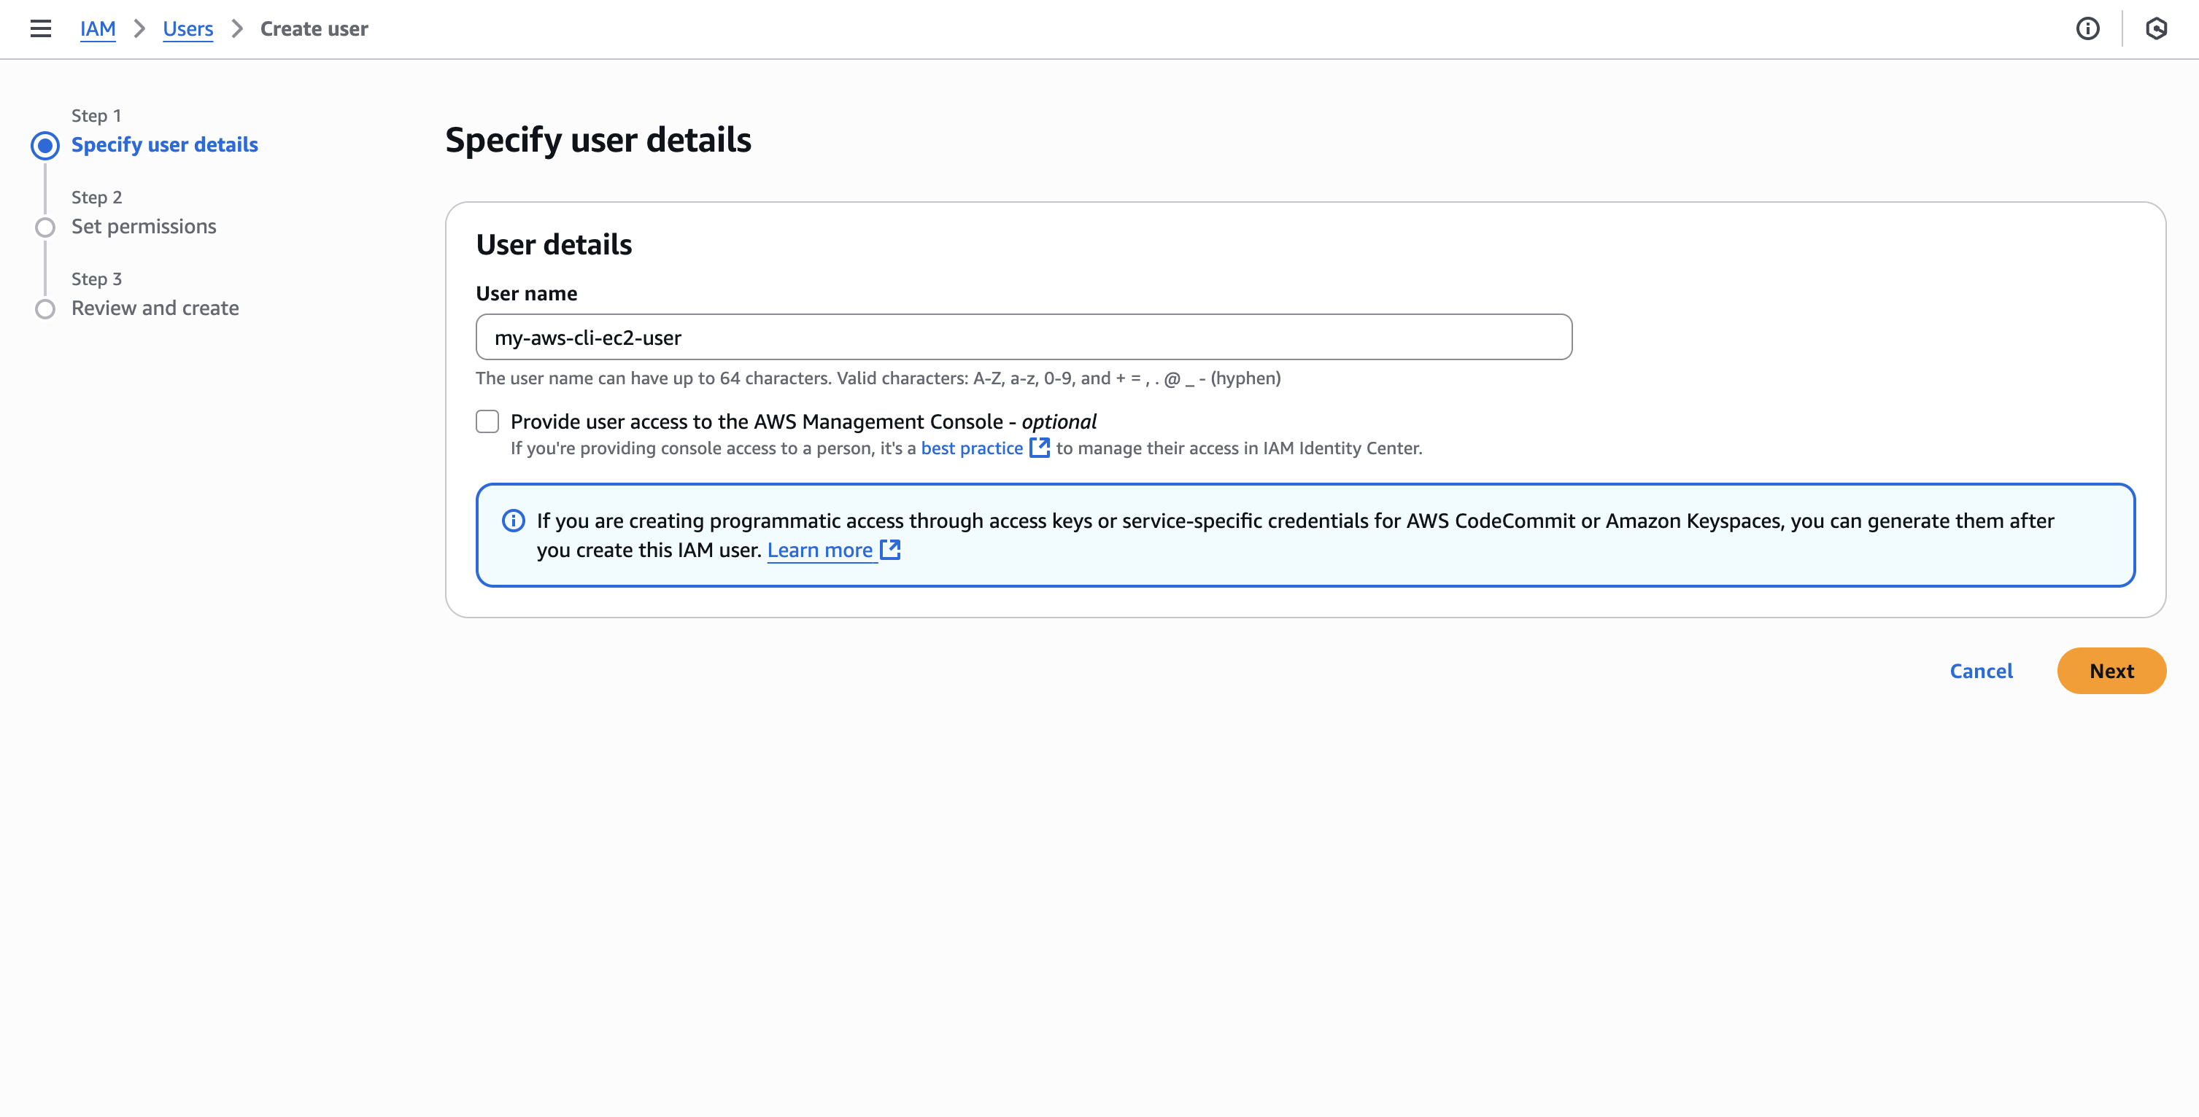This screenshot has height=1117, width=2199.
Task: Open the hamburger navigation menu
Action: pos(40,29)
